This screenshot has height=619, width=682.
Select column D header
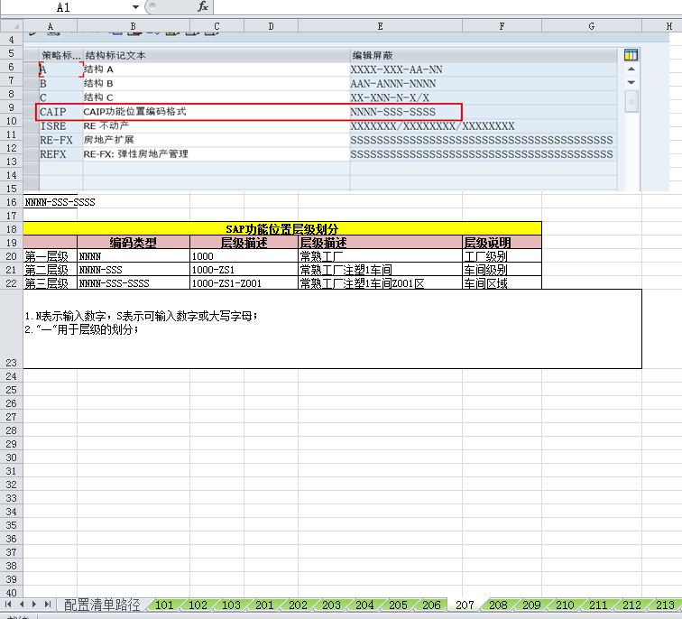pos(271,26)
